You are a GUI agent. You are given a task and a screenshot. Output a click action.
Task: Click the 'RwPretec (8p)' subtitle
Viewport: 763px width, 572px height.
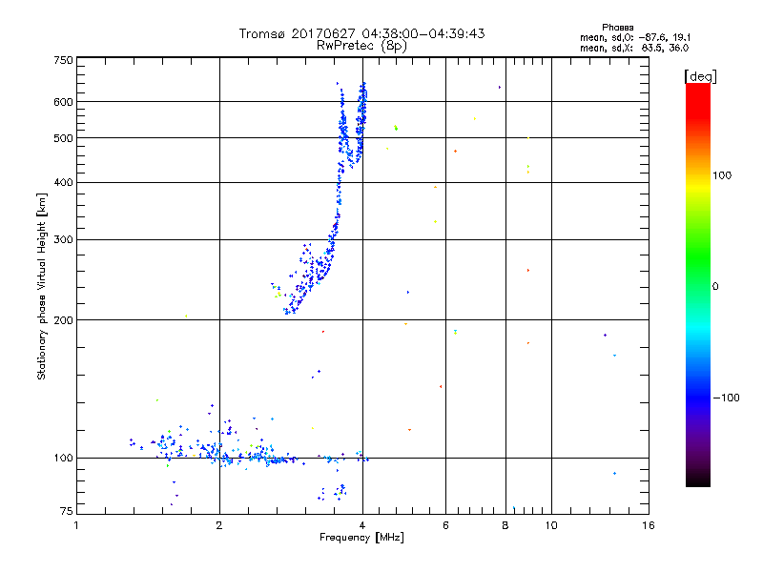click(x=361, y=46)
